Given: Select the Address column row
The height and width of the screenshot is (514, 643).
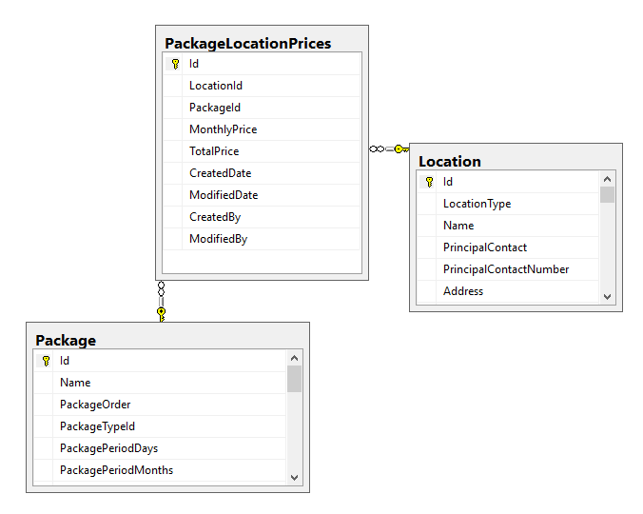Looking at the screenshot, I should point(508,291).
